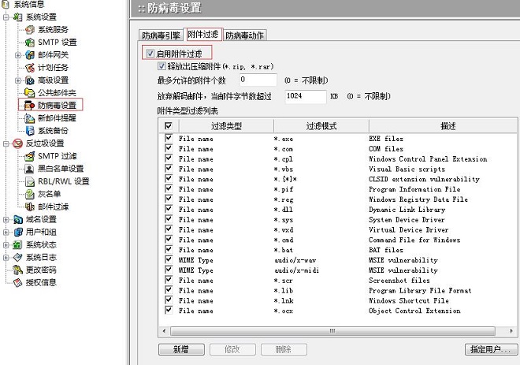Select the 邮件过滤 icon

pos(30,207)
